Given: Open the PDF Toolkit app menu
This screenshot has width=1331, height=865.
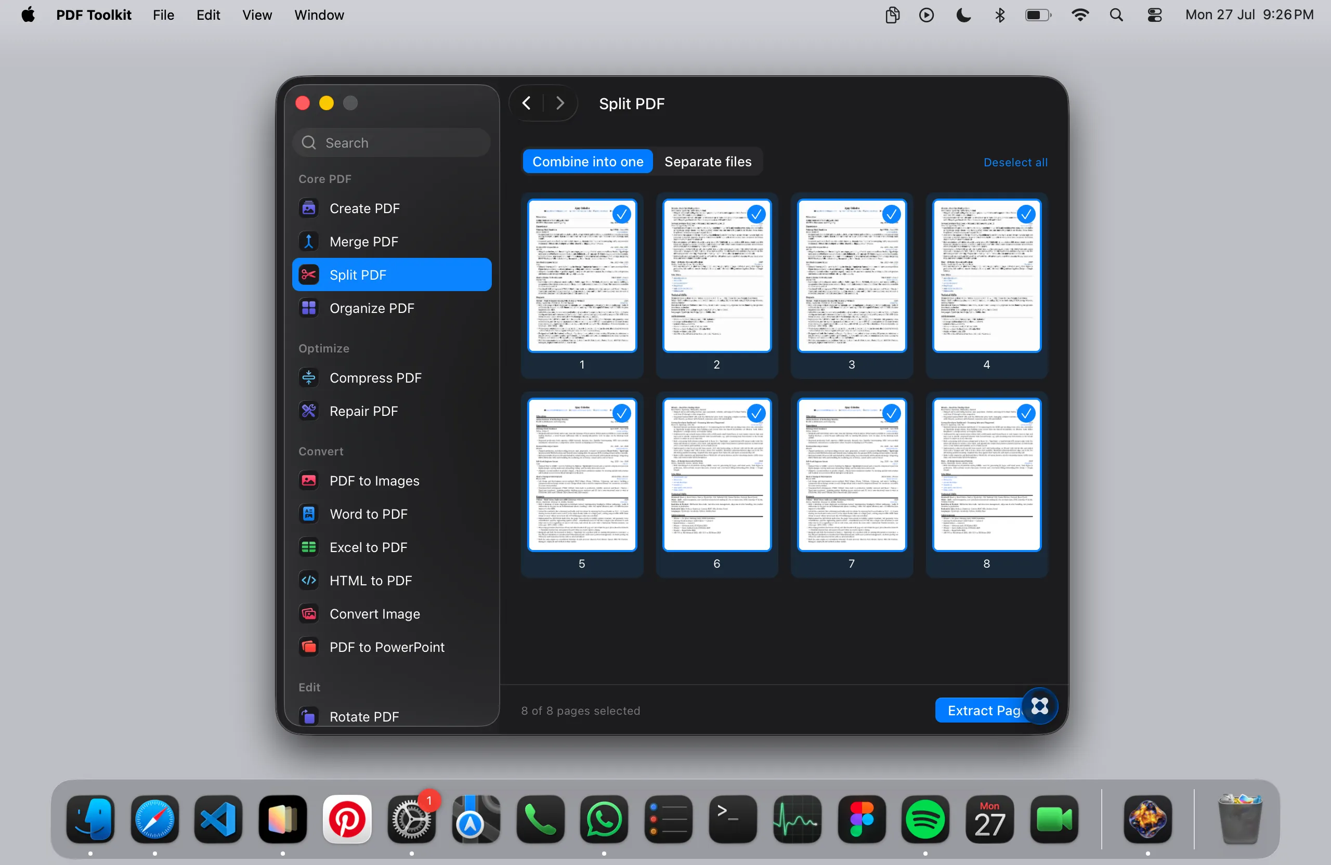Looking at the screenshot, I should coord(94,15).
